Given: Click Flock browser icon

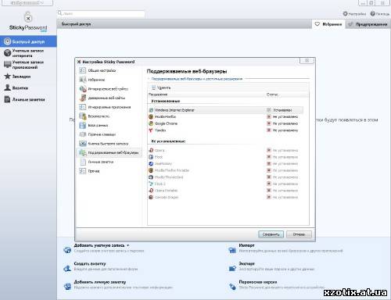Looking at the screenshot, I should click(x=151, y=157).
